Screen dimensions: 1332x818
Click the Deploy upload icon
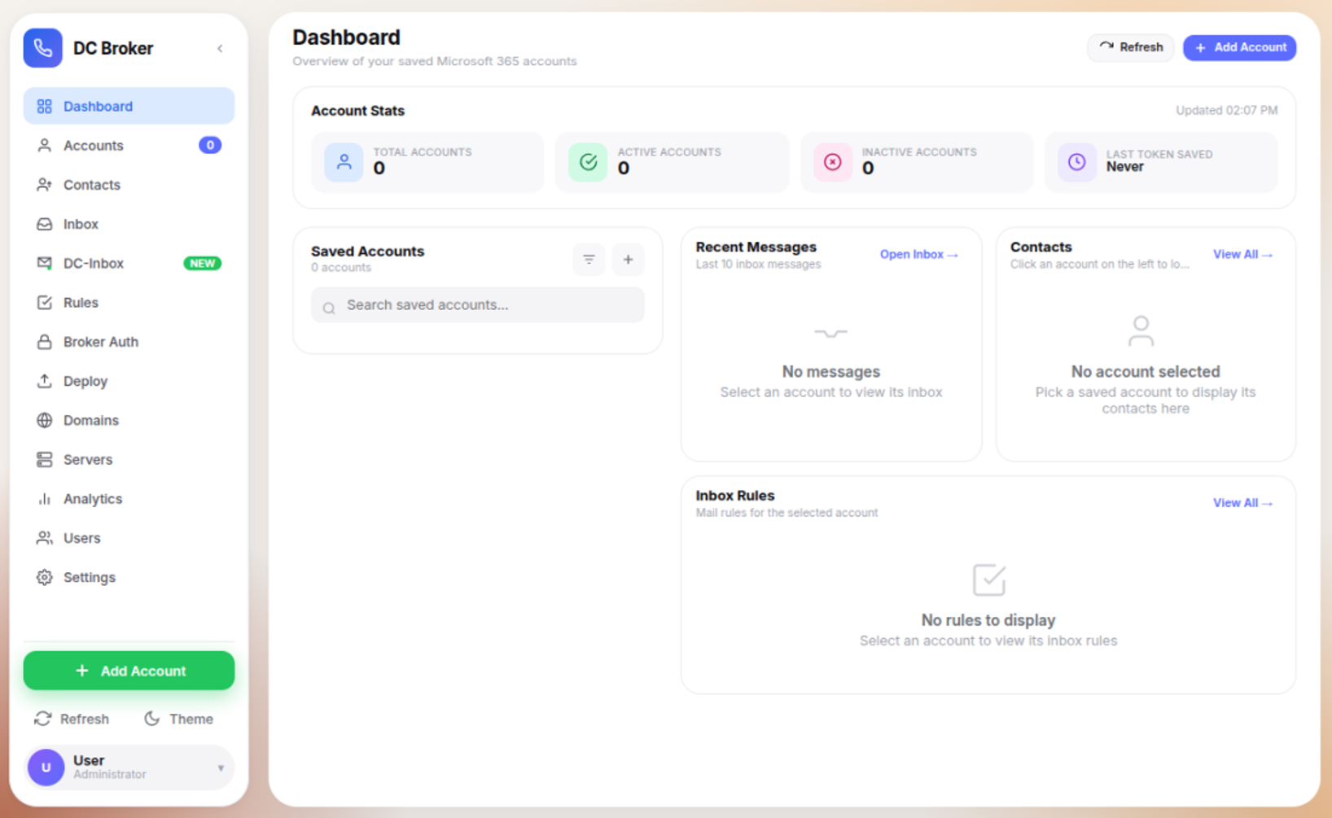pos(44,381)
